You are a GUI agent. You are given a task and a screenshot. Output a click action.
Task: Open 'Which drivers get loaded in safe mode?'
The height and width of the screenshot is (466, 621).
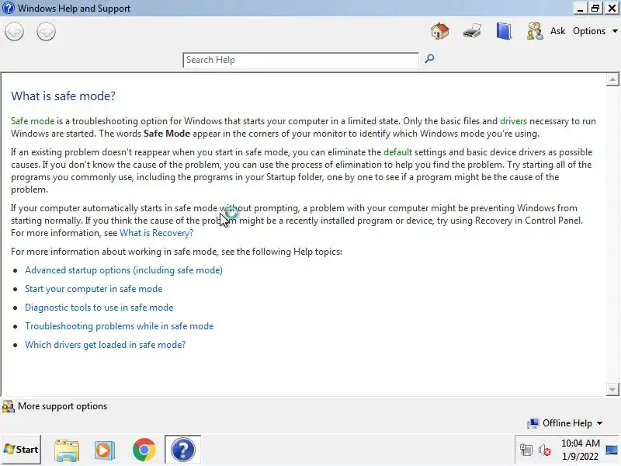105,345
